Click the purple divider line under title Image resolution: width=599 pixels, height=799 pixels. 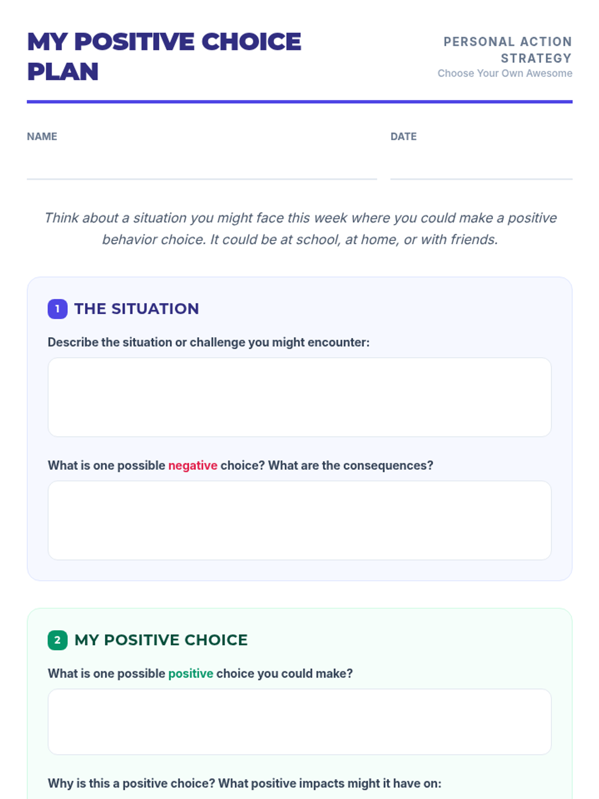299,102
